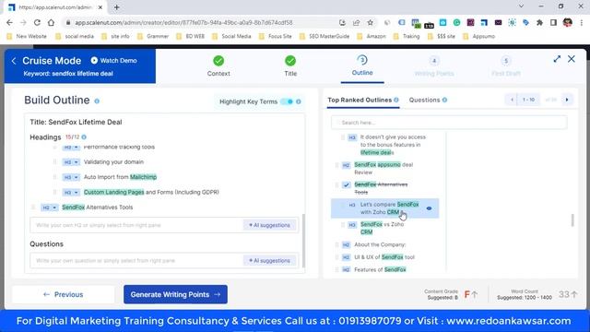
Task: Click info icon next to Headings count
Action: click(84, 137)
